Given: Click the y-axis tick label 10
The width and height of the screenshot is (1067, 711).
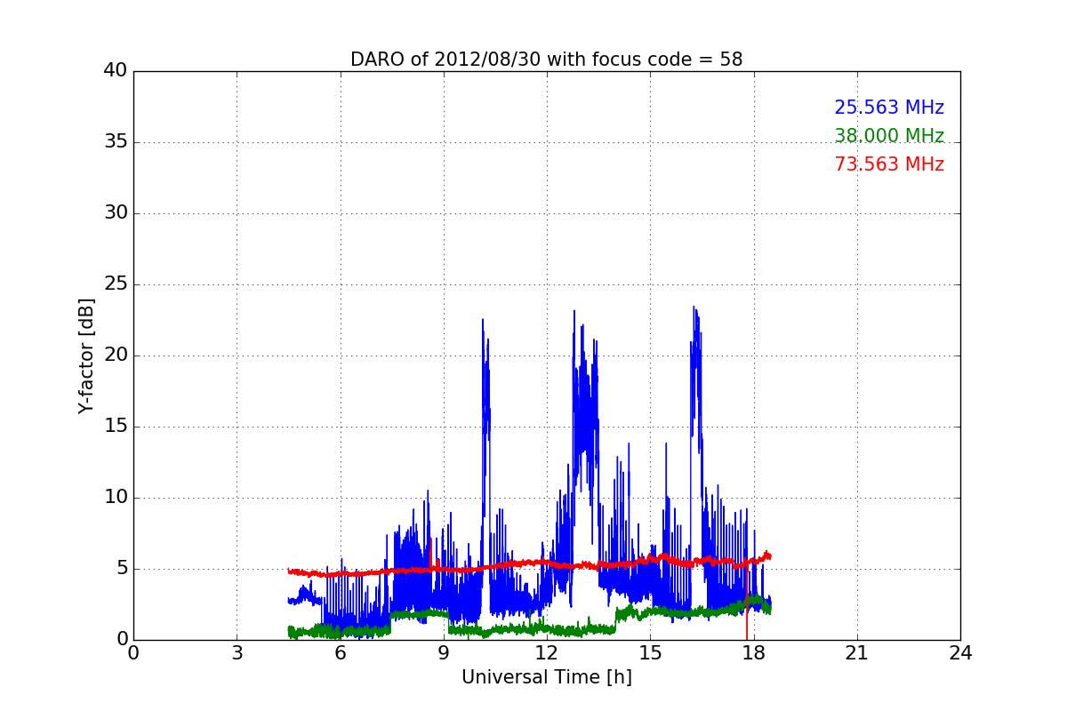Looking at the screenshot, I should pyautogui.click(x=116, y=498).
